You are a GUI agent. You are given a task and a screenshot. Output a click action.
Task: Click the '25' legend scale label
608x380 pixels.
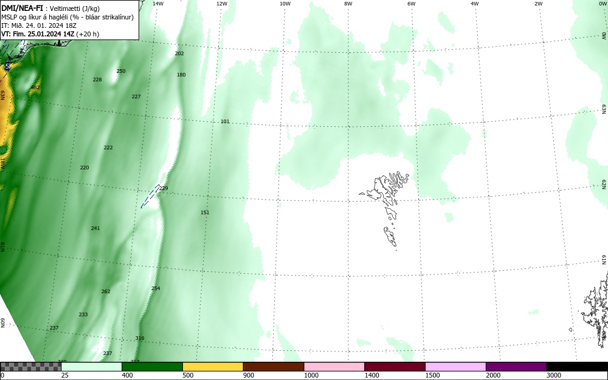(x=65, y=375)
